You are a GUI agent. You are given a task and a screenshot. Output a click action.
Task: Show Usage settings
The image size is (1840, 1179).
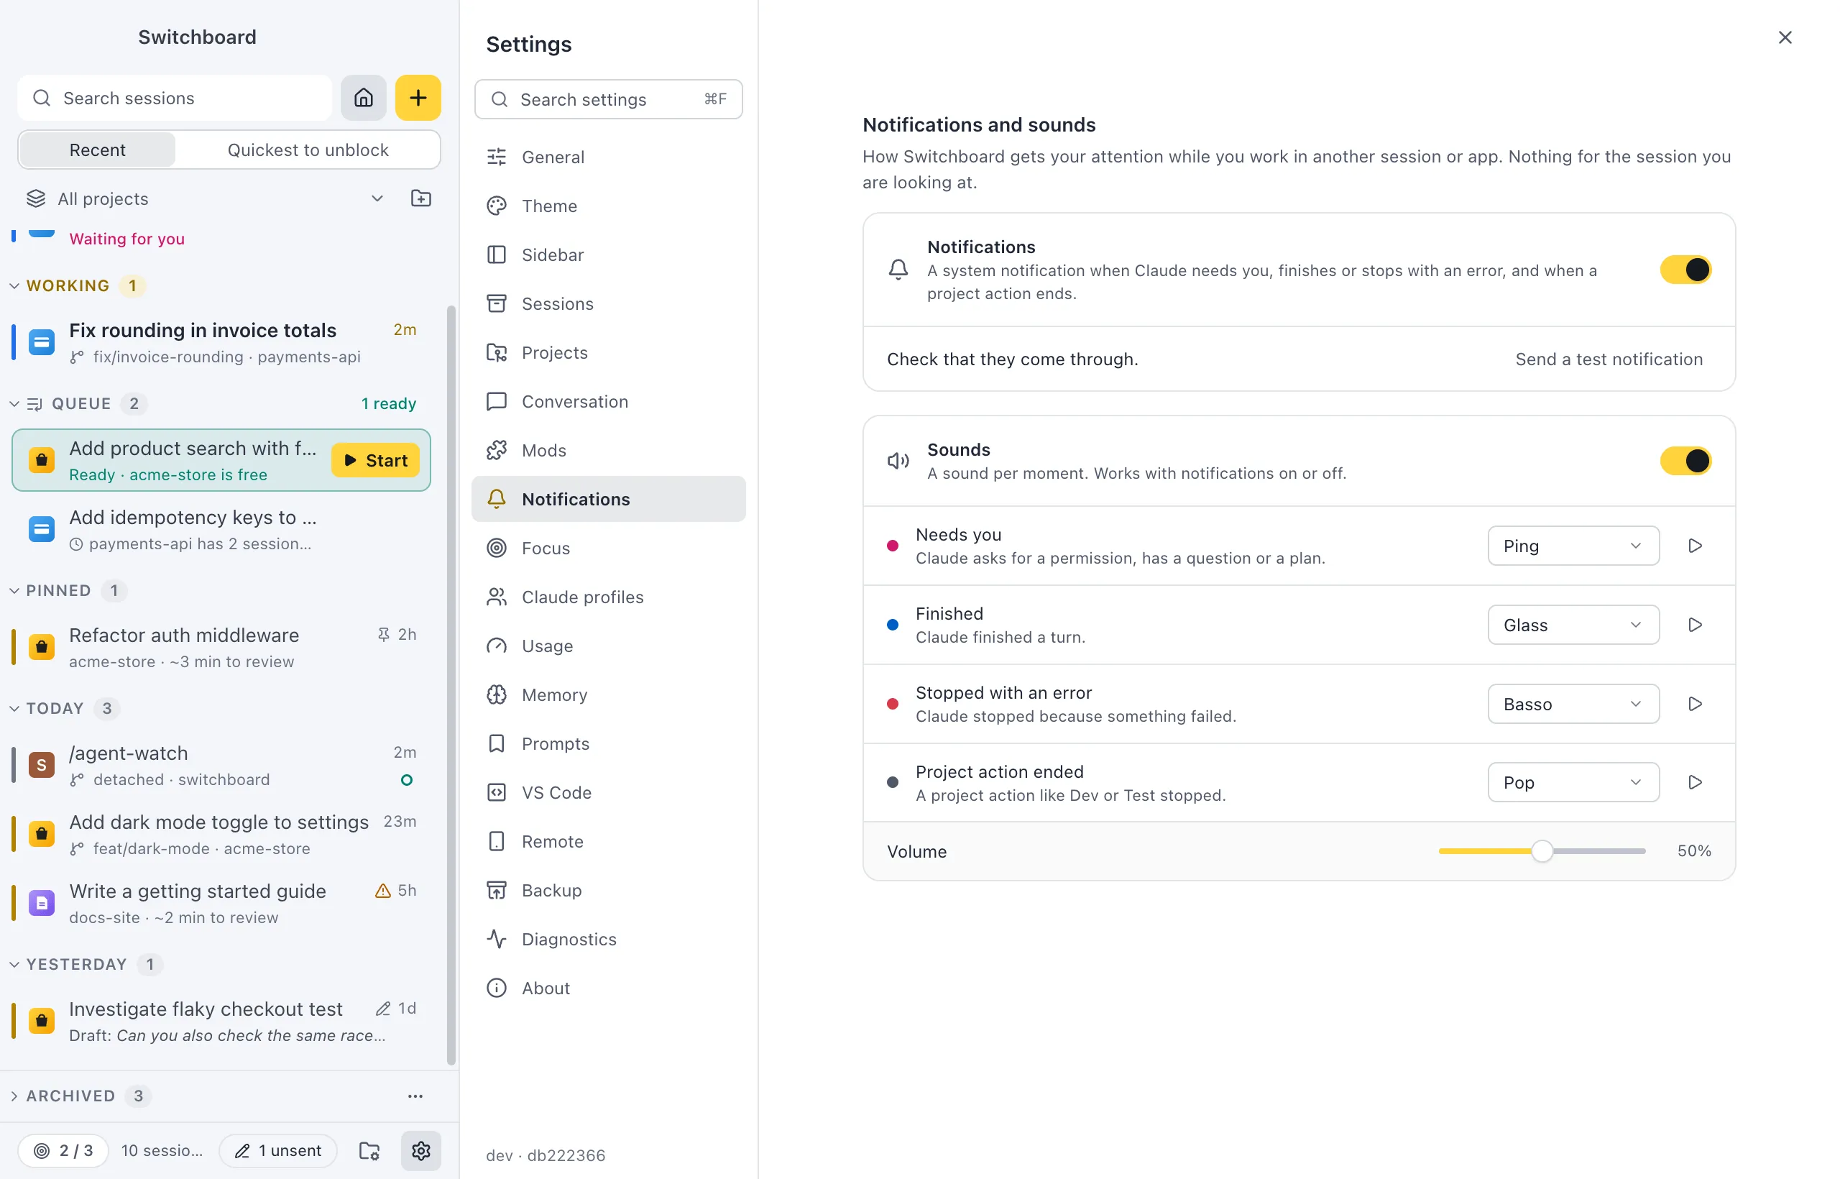(x=609, y=646)
